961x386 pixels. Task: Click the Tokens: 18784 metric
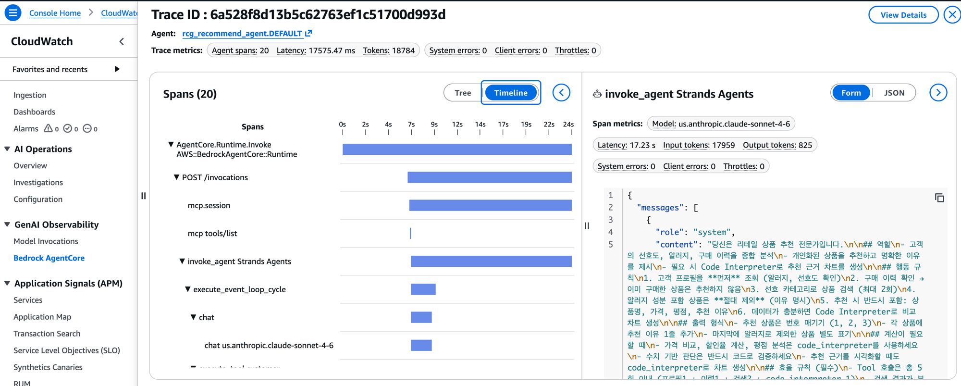(389, 50)
